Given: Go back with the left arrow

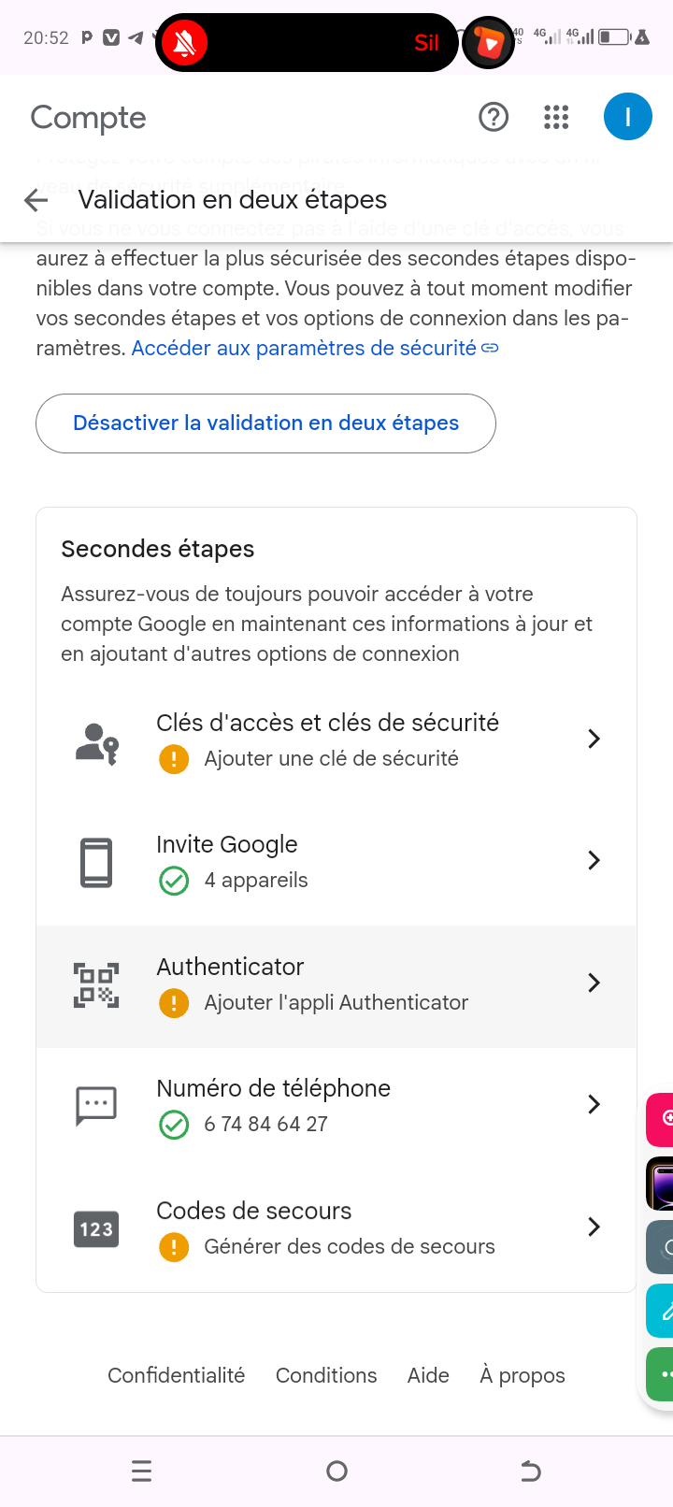Looking at the screenshot, I should pos(36,200).
